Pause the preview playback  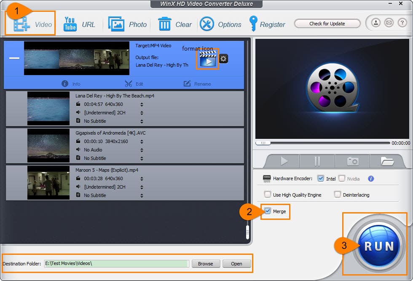(x=317, y=161)
